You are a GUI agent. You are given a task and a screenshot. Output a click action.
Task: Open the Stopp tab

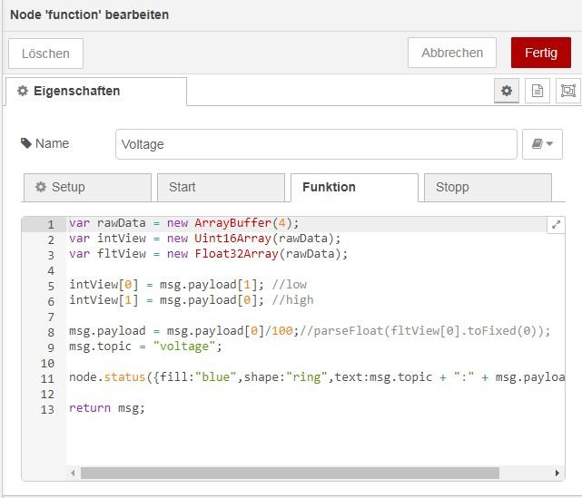coord(488,187)
